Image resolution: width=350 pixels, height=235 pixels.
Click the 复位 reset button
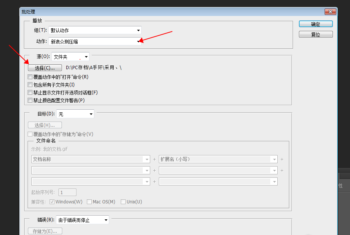coord(315,34)
